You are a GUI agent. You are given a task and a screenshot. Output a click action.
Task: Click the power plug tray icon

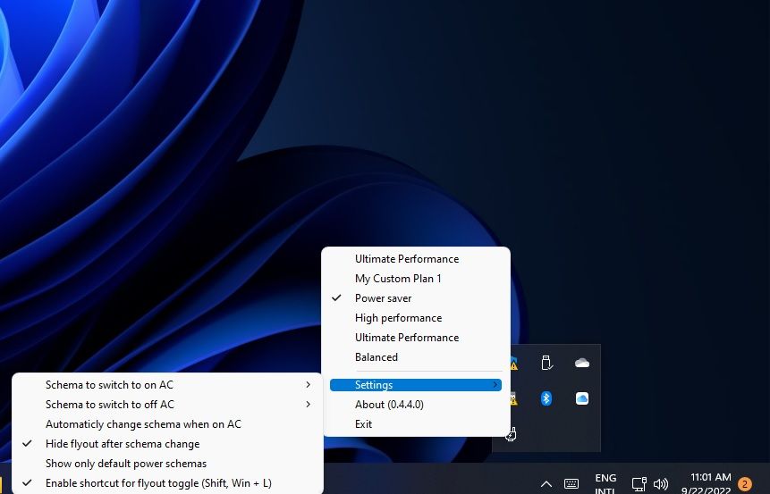511,434
